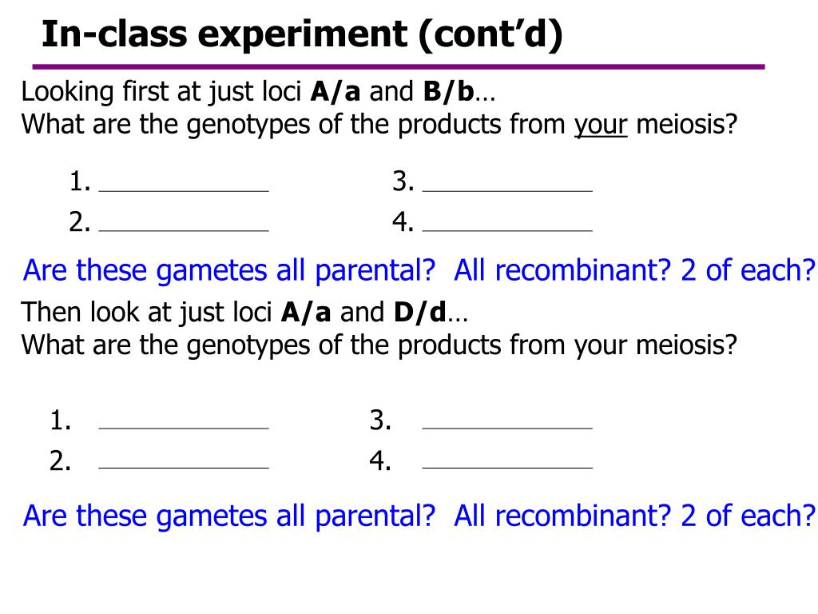
Task: Click the second blue 'All recombinant?' text
Action: point(562,516)
